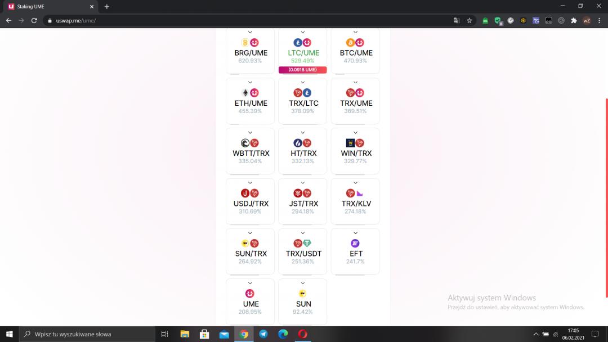
Task: Open the Mail app from taskbar
Action: pos(224,334)
